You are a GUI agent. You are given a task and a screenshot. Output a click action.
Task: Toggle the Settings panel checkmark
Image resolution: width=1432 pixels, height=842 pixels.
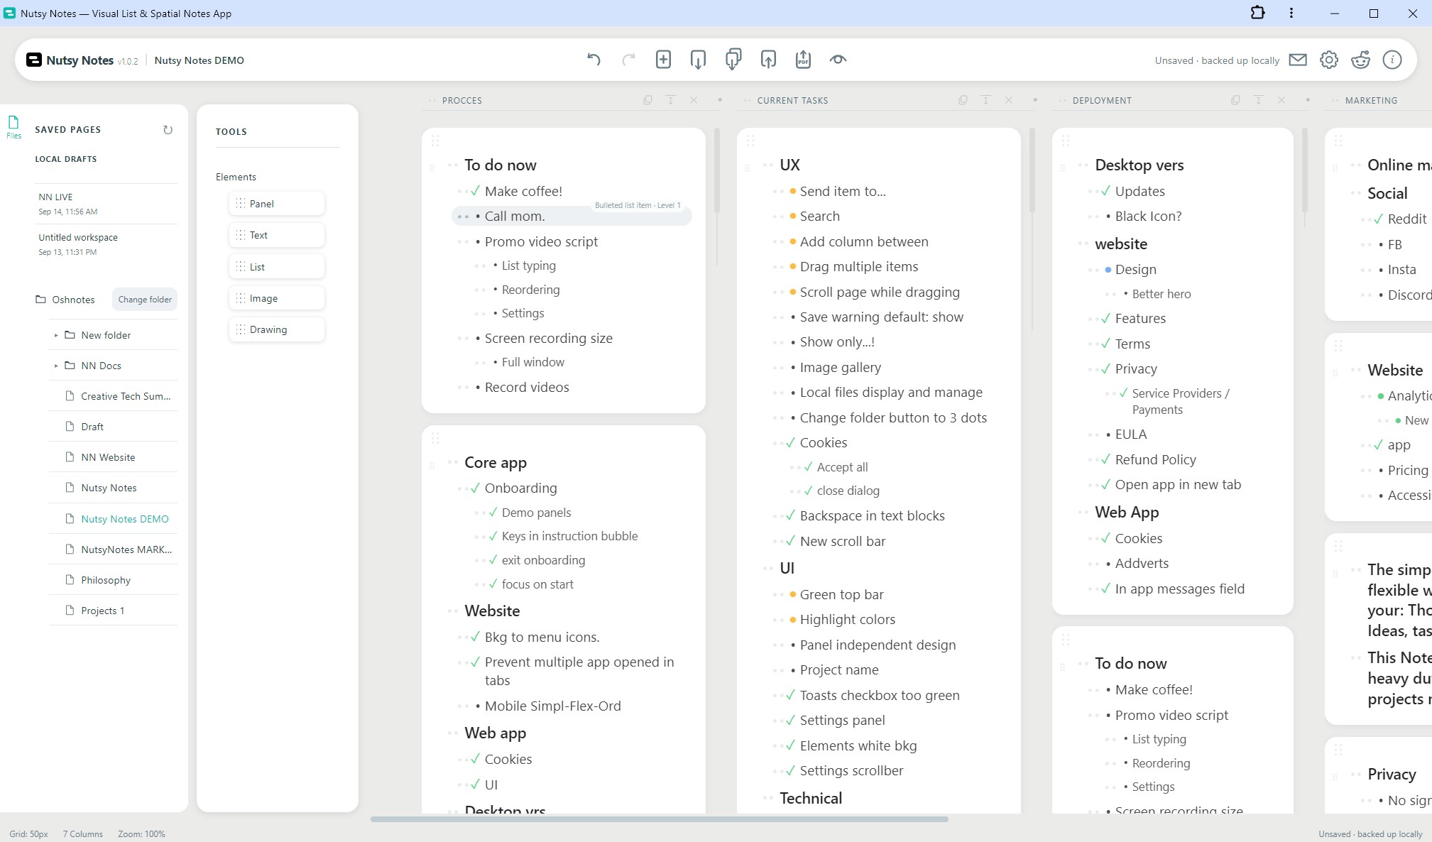(x=790, y=720)
